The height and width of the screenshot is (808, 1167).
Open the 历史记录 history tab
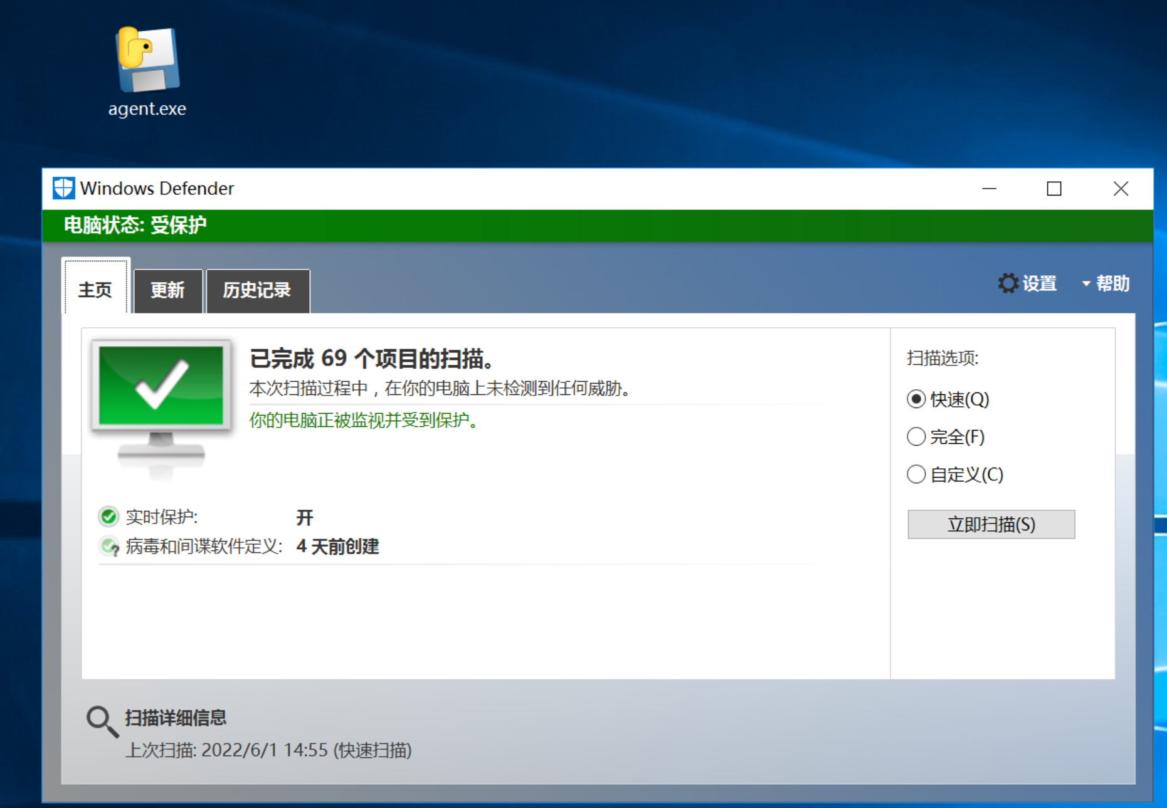point(257,290)
